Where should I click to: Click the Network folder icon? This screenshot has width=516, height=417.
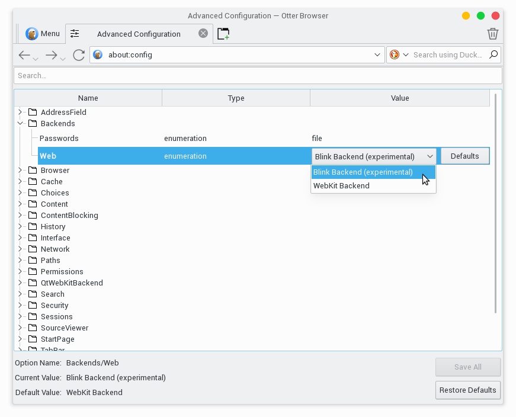(33, 249)
